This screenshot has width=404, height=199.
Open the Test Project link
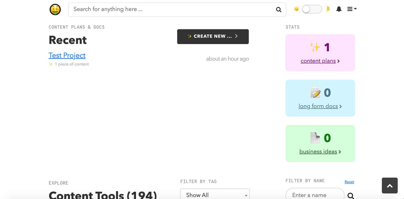pyautogui.click(x=67, y=56)
